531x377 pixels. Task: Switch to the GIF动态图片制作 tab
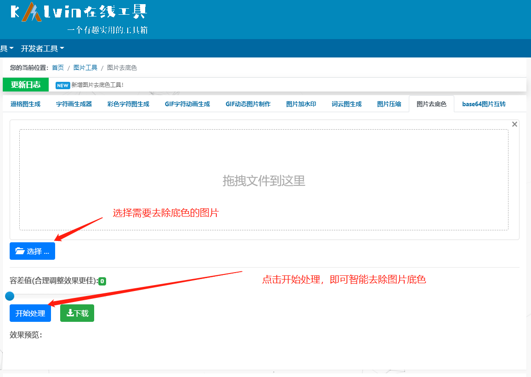click(x=248, y=104)
